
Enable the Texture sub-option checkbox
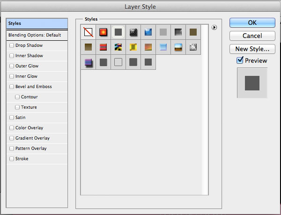point(17,107)
